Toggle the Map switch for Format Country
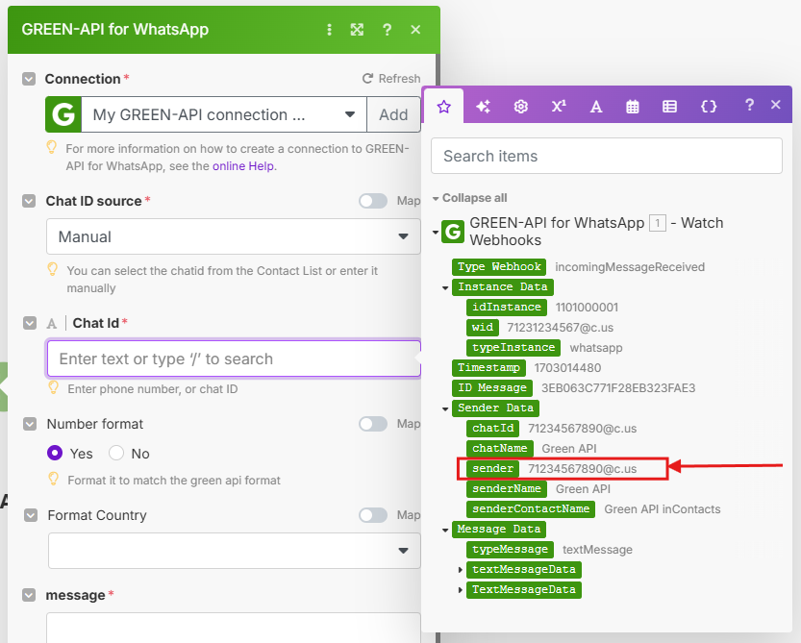 pyautogui.click(x=373, y=515)
